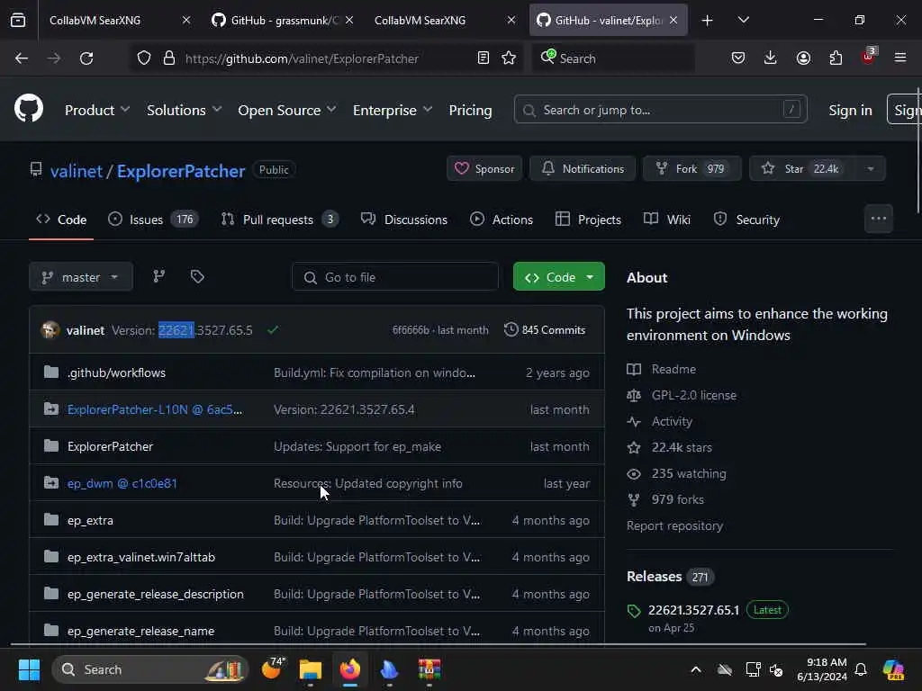Open release 22621.3527.65.1
This screenshot has height=691, width=922.
point(693,610)
